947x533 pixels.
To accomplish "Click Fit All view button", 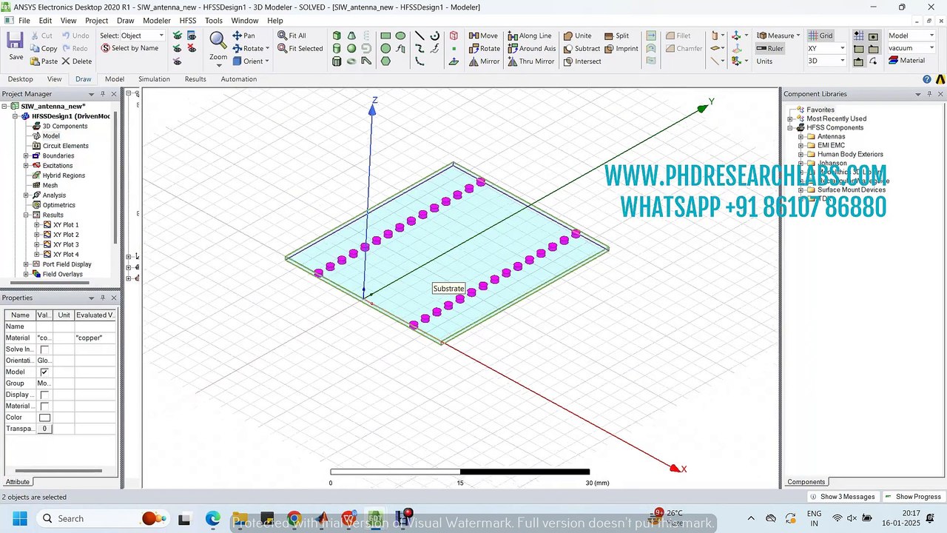I will (x=291, y=36).
